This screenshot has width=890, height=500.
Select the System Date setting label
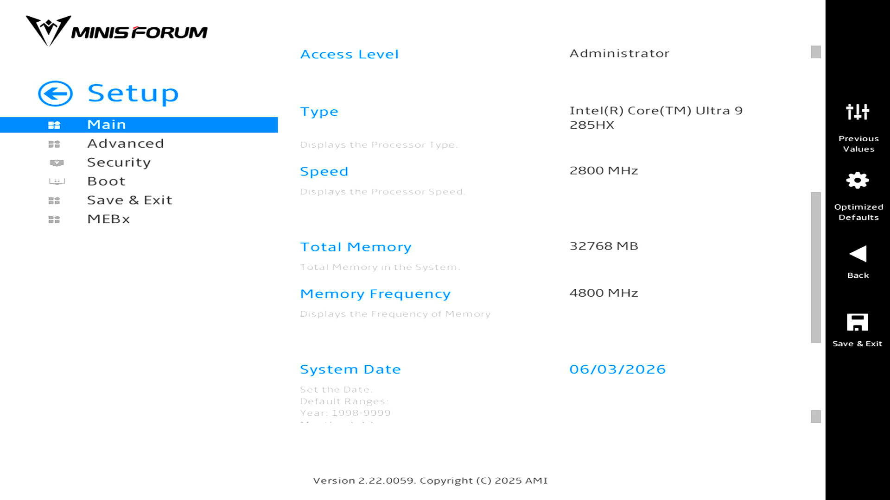coord(350,369)
